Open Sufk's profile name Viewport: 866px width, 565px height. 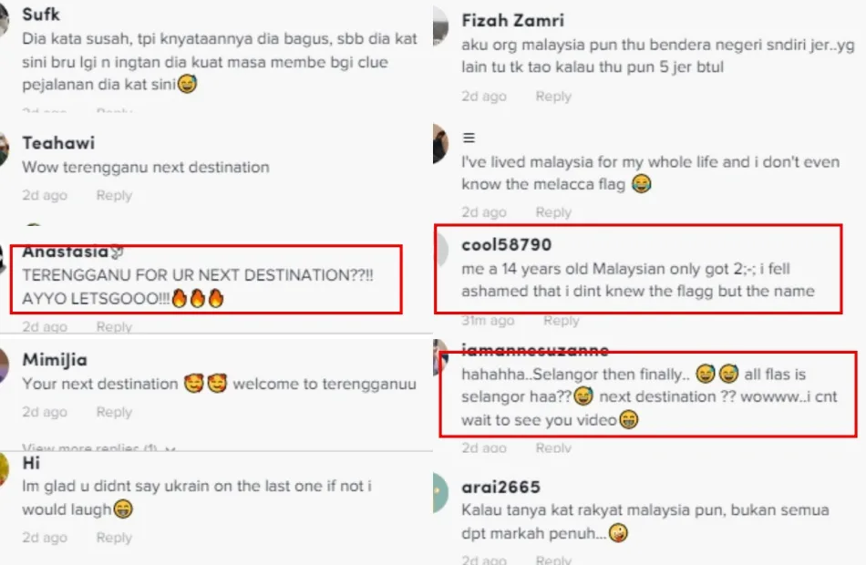pyautogui.click(x=41, y=15)
